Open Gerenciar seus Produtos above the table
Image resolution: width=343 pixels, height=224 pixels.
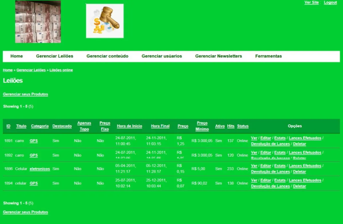point(25,94)
